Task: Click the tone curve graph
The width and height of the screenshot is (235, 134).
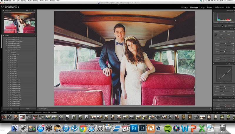Action: [224, 74]
